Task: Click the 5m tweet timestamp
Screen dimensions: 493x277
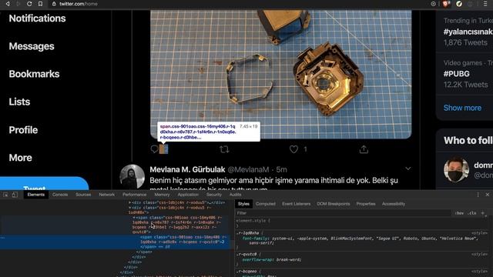Action: click(x=281, y=169)
